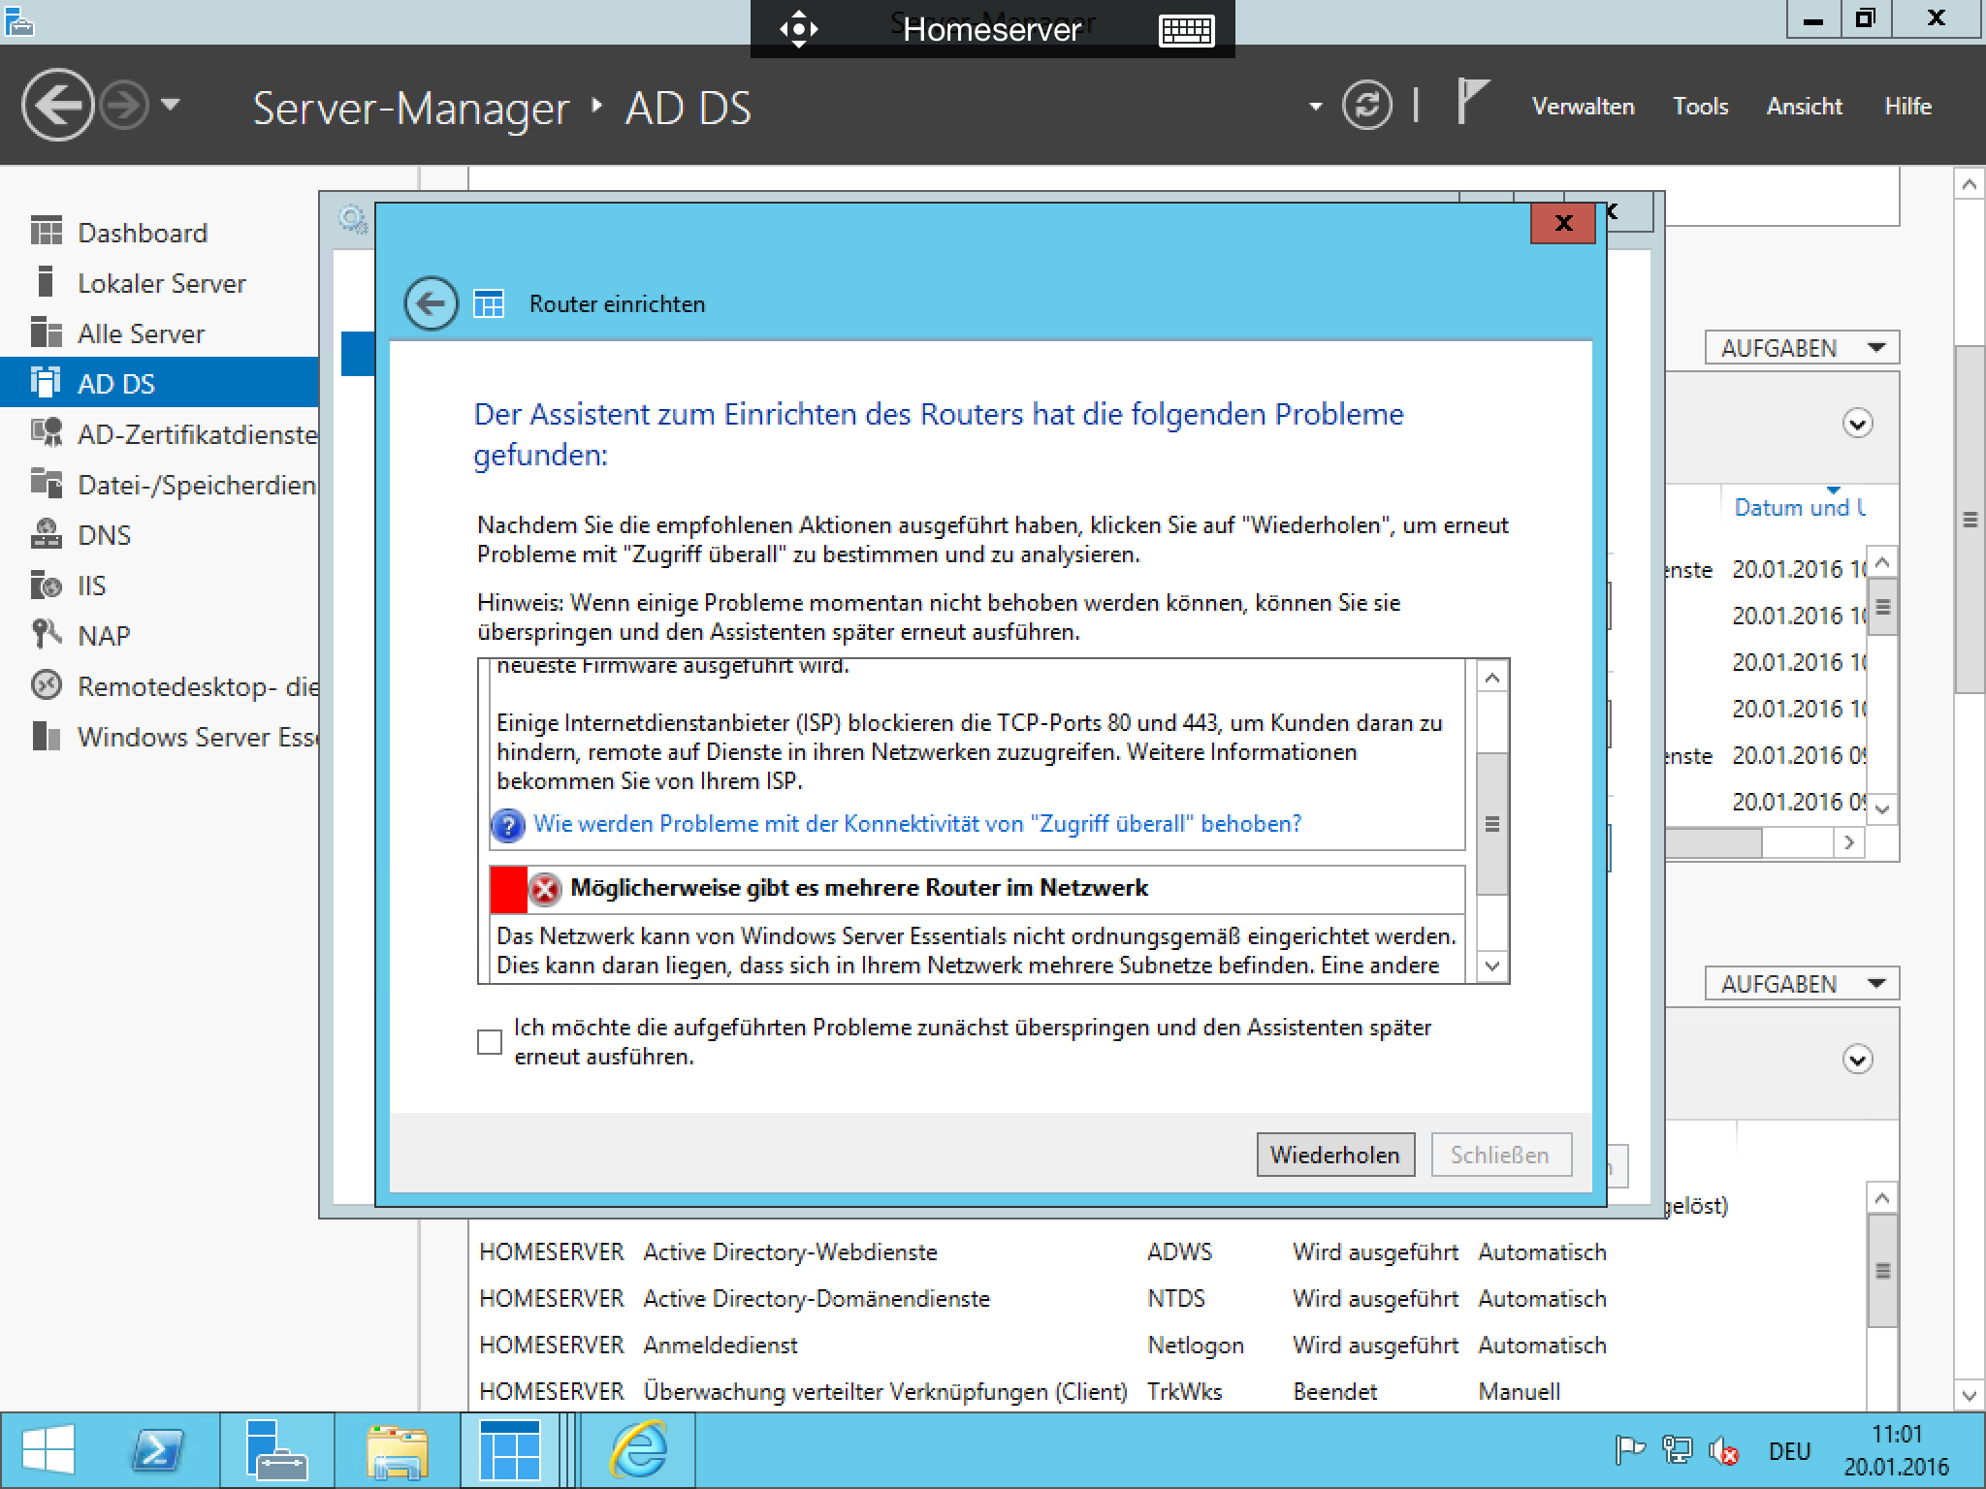Click the remote session move icon
The width and height of the screenshot is (1986, 1489).
point(798,29)
